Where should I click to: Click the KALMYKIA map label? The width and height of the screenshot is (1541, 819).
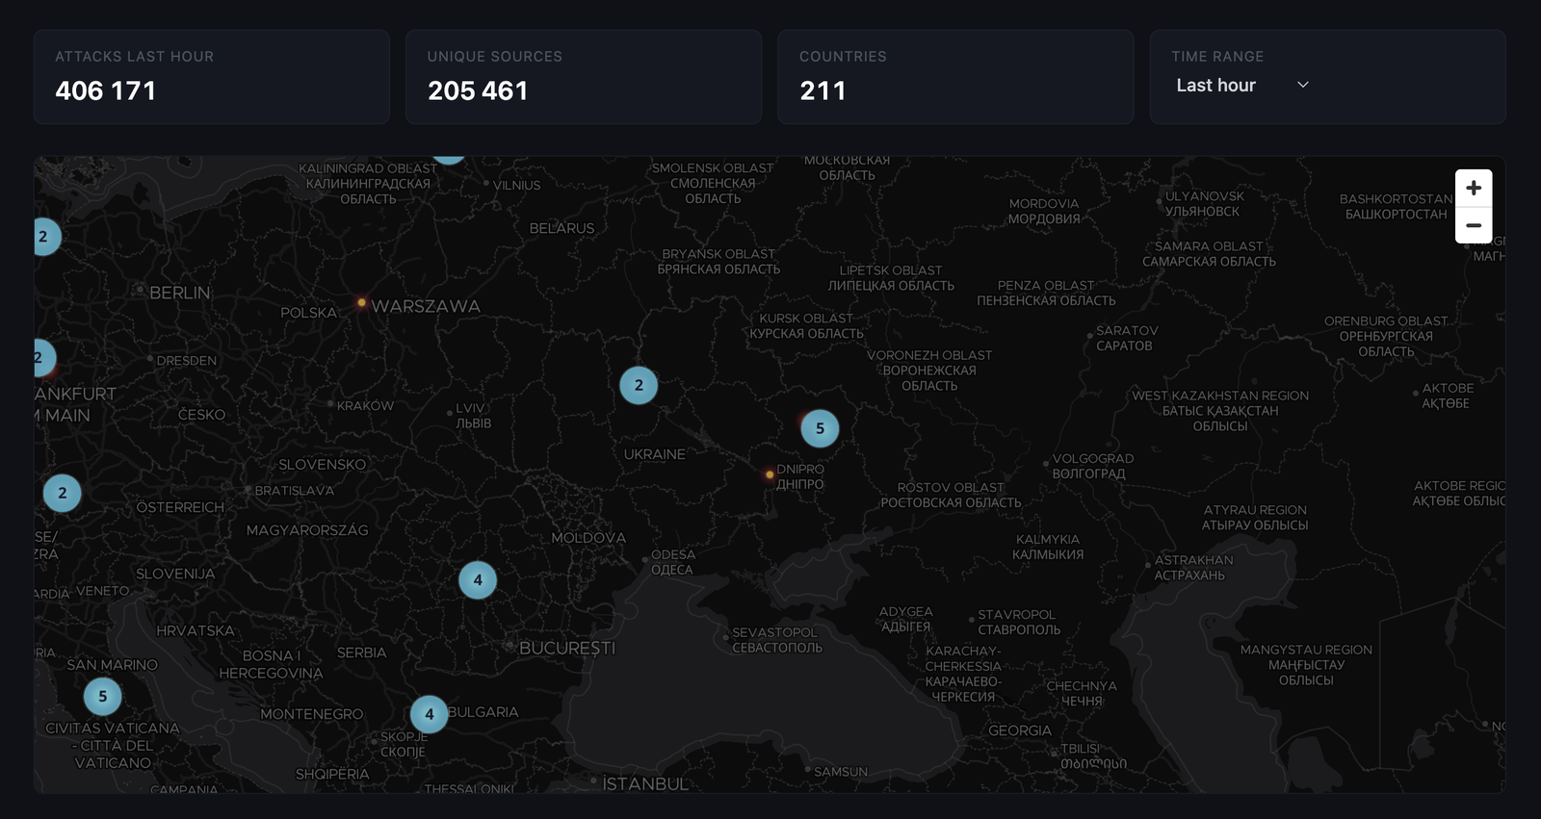[x=1048, y=539]
